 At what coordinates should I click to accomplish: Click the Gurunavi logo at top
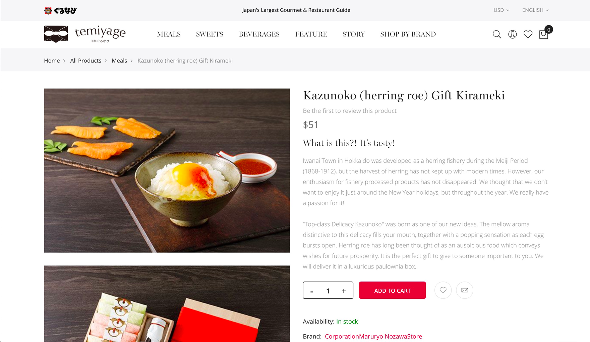(x=60, y=10)
